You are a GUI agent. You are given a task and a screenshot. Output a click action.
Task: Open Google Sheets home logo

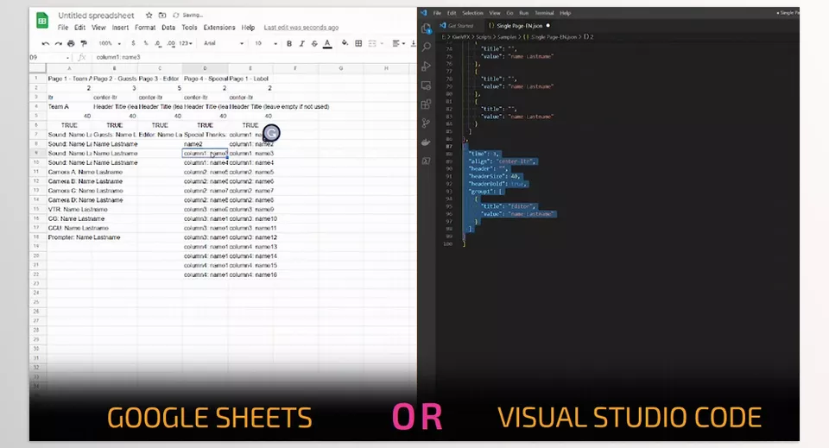41,21
